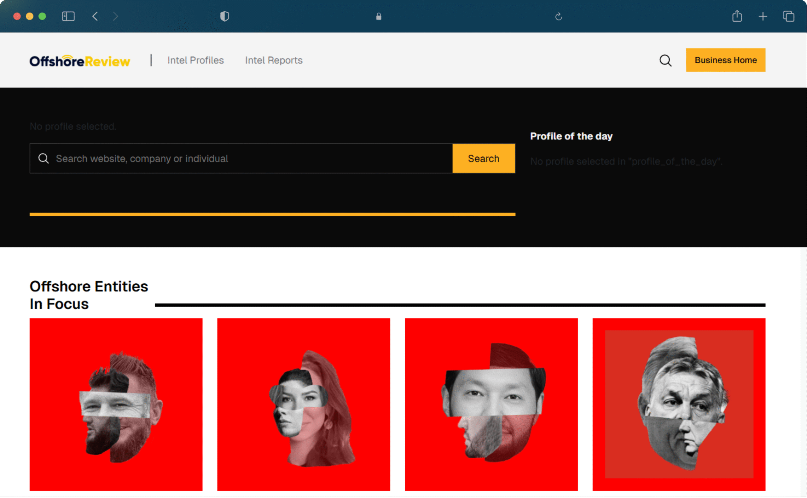
Task: Go forward using the browser forward arrow
Action: point(115,16)
